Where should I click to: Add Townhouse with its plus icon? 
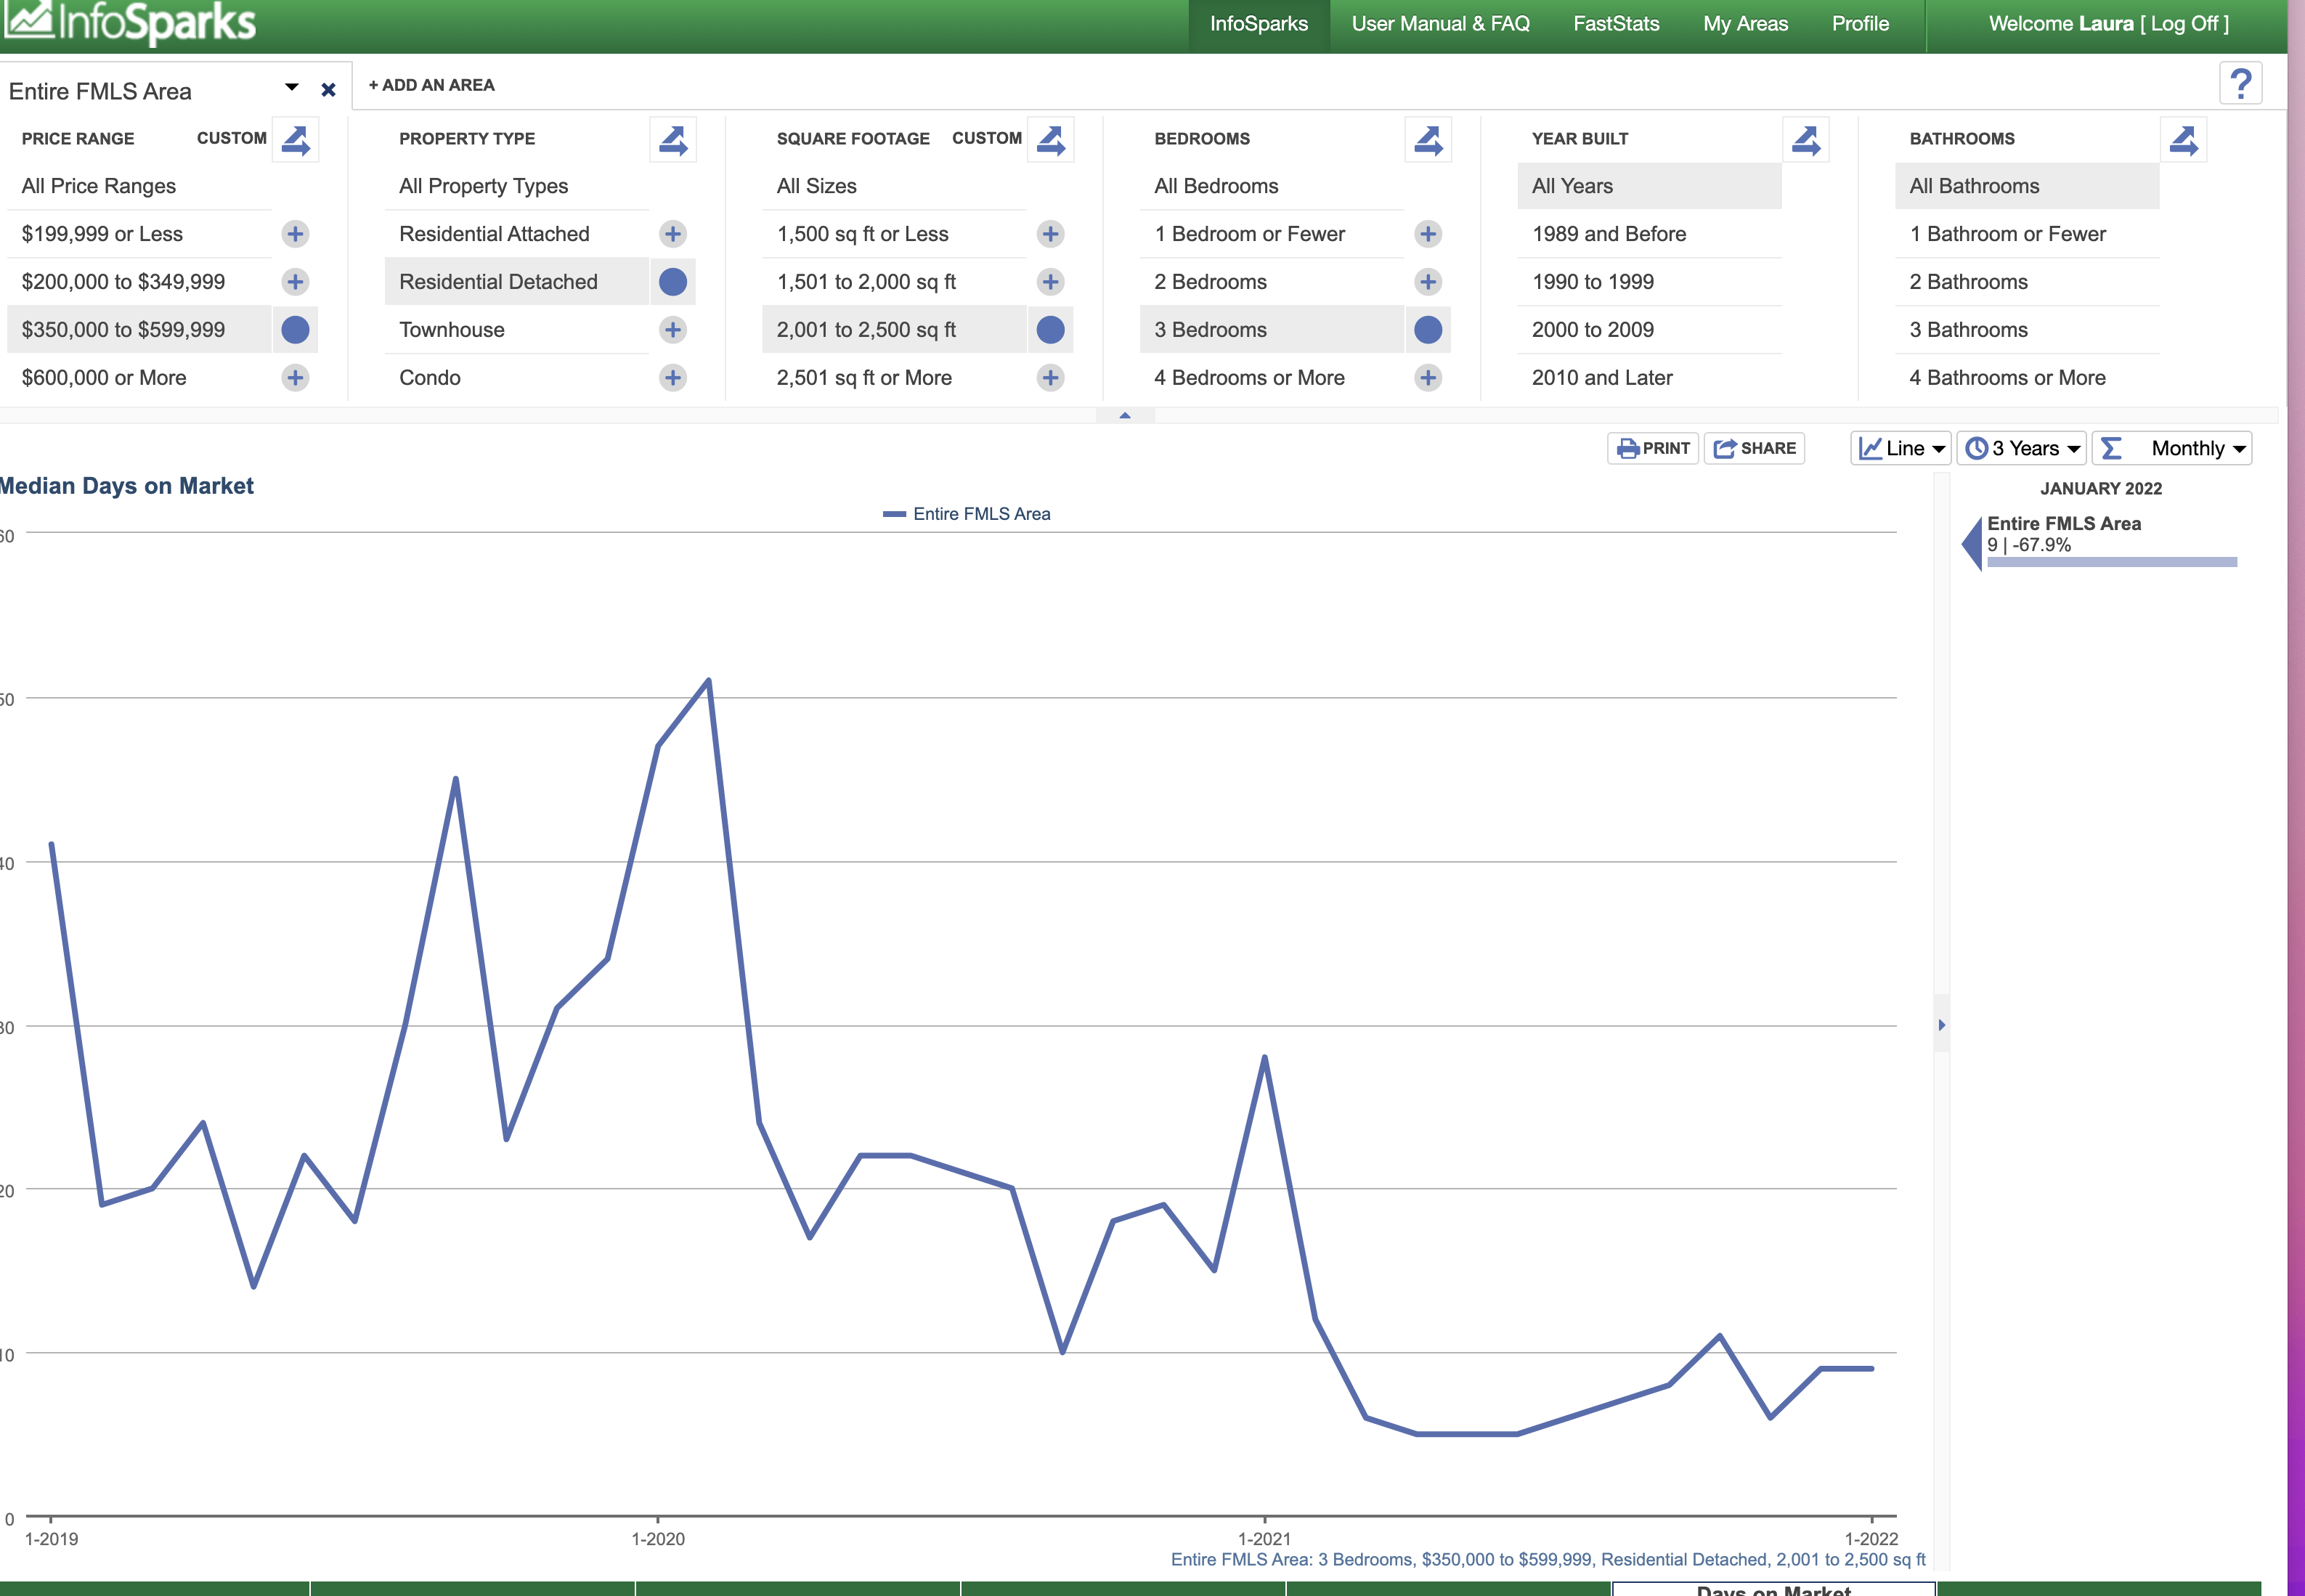click(x=673, y=330)
